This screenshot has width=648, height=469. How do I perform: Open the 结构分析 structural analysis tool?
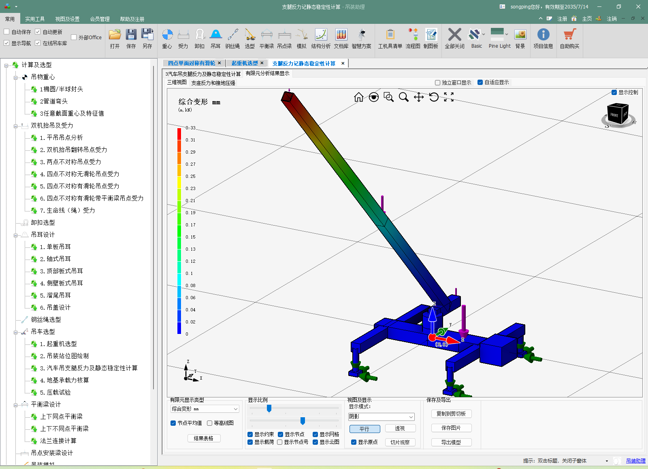pyautogui.click(x=321, y=39)
